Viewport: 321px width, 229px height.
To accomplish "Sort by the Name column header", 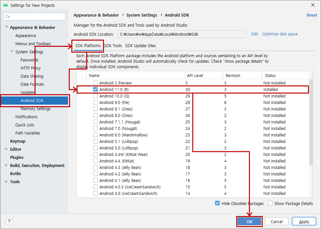I will (x=94, y=75).
